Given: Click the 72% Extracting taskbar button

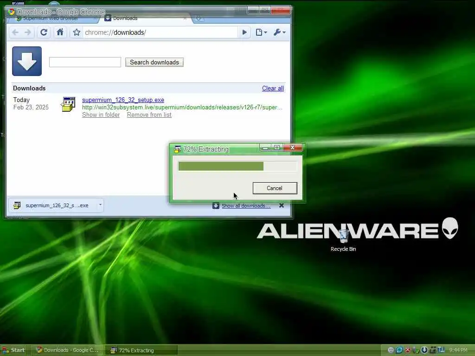Looking at the screenshot, I should coord(141,350).
